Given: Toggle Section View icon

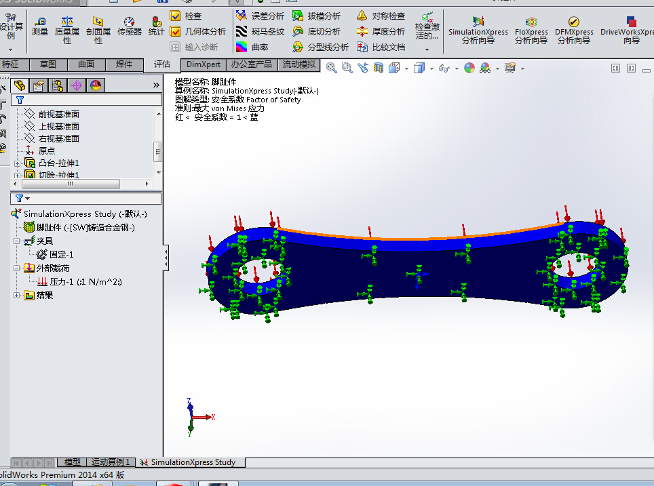Looking at the screenshot, I should click(x=379, y=68).
